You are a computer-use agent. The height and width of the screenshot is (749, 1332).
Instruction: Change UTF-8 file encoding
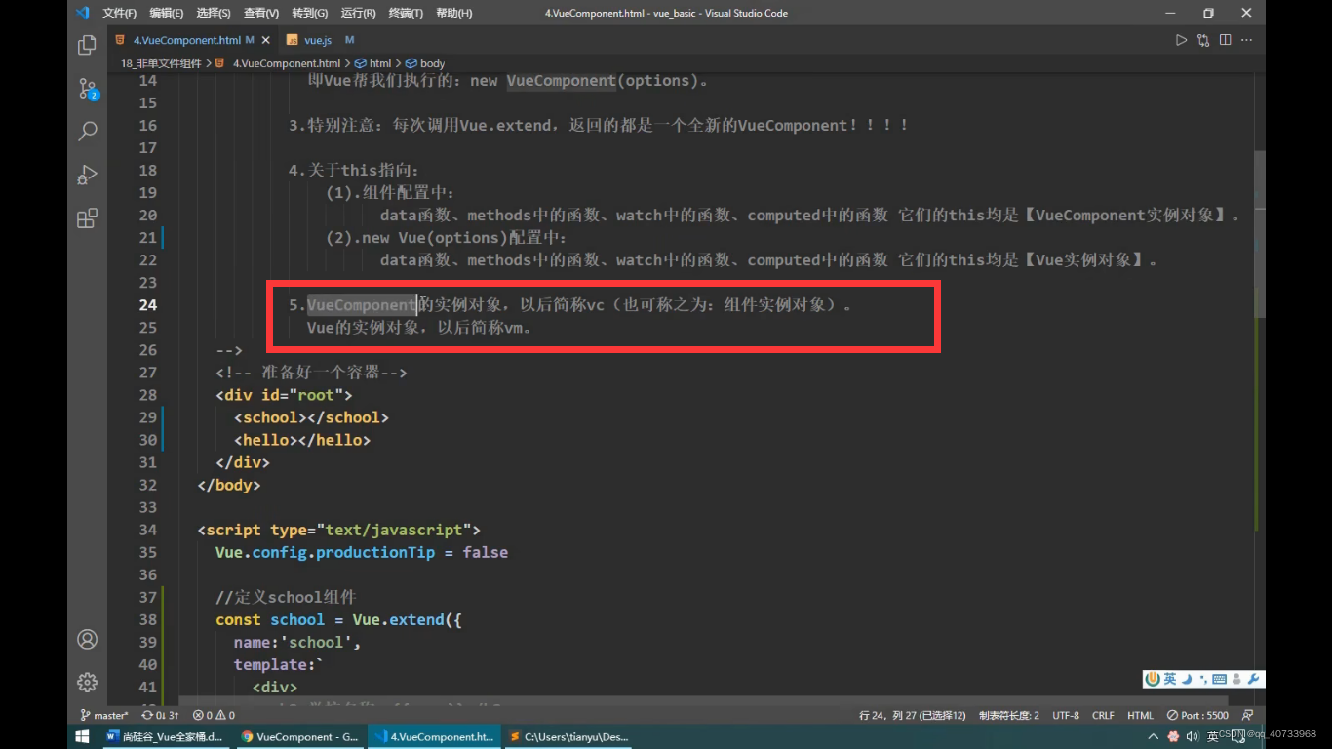1066,715
